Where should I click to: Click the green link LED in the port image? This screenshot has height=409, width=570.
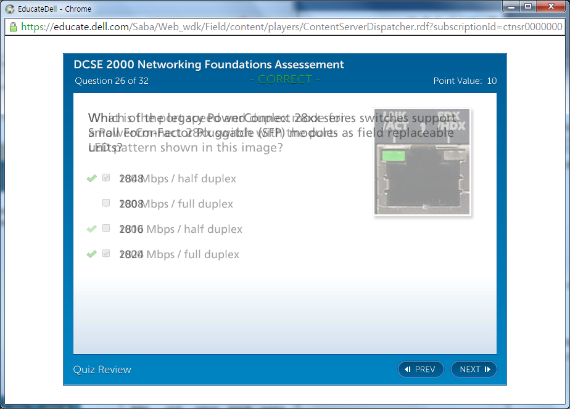point(393,156)
